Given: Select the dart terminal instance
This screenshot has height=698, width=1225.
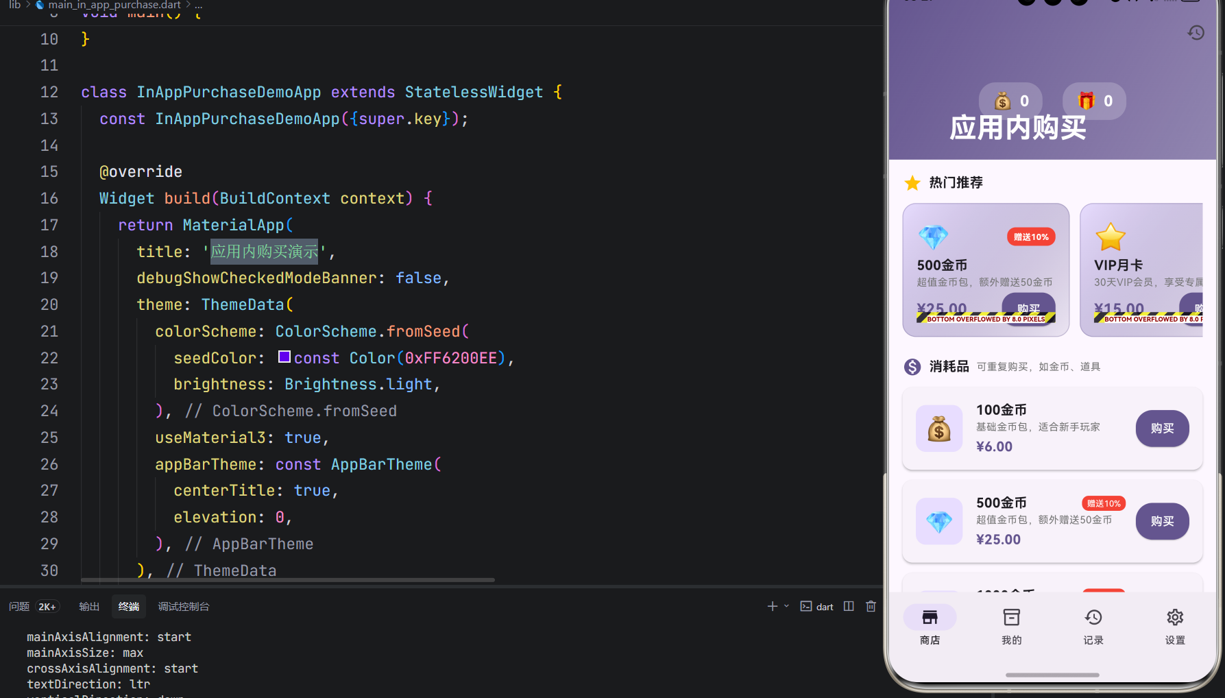Looking at the screenshot, I should 817,606.
